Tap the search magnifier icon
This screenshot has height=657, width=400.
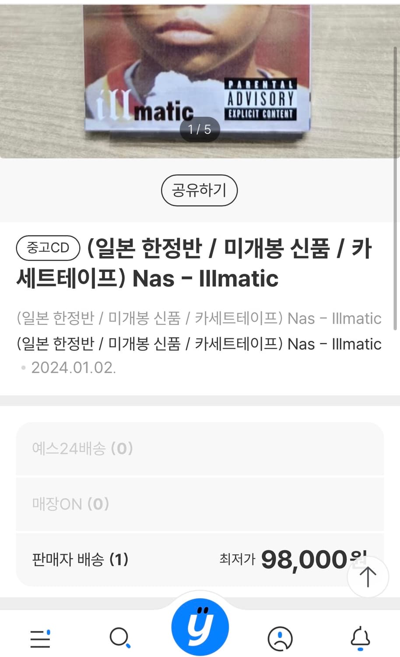tap(119, 638)
